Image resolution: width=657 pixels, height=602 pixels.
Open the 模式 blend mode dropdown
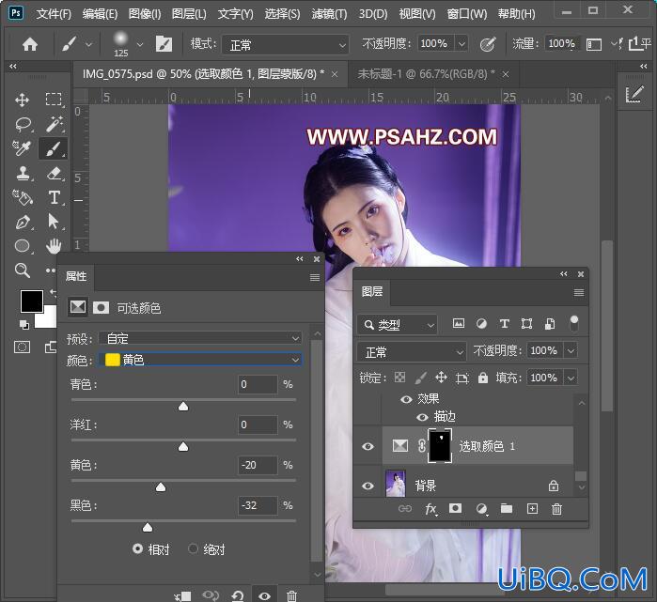pyautogui.click(x=286, y=44)
